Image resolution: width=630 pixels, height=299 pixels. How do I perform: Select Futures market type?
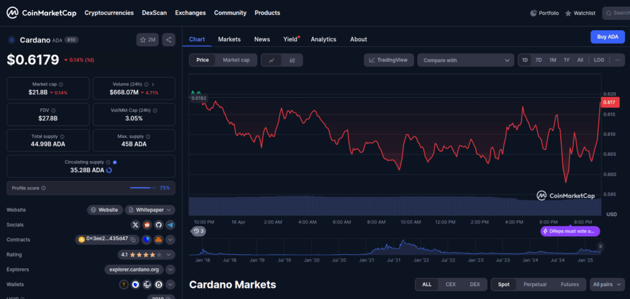click(570, 284)
